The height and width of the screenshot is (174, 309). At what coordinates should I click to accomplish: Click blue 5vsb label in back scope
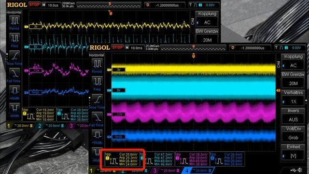[36, 92]
